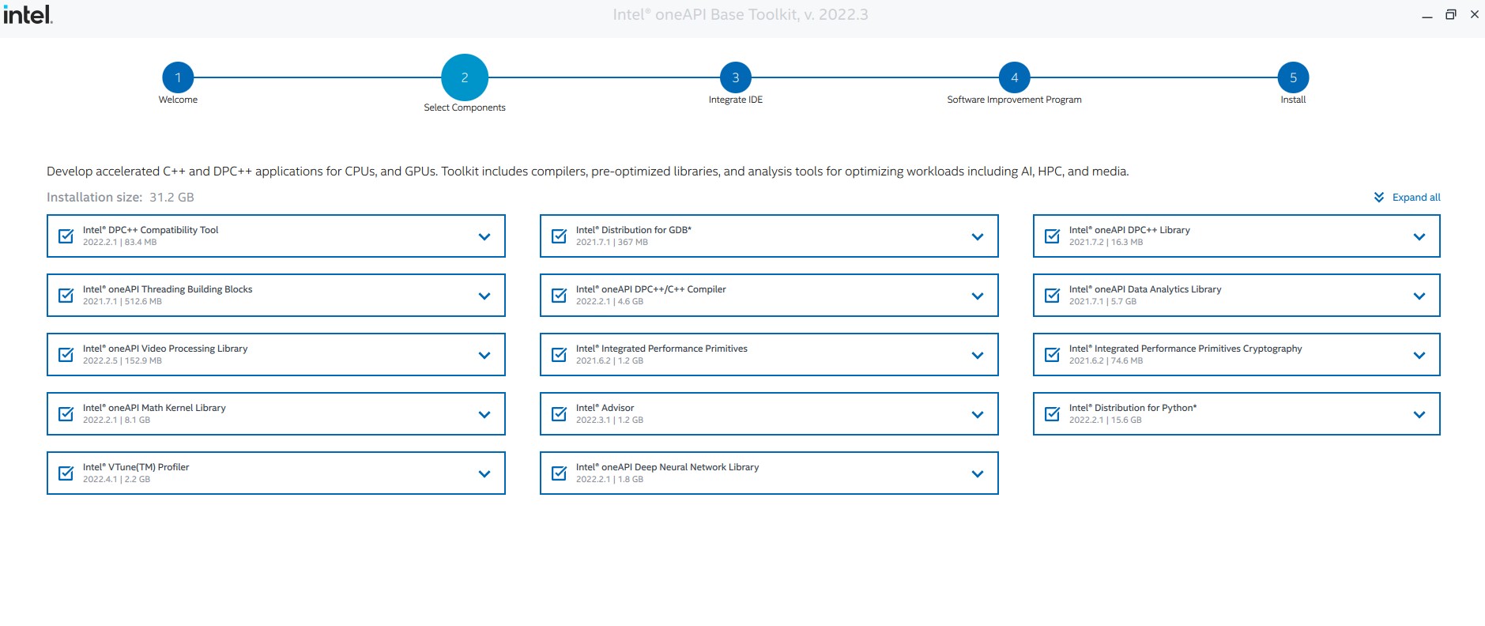The width and height of the screenshot is (1485, 626).
Task: Toggle Intel oneAPI Threading Building Blocks checkbox
Action: (66, 296)
